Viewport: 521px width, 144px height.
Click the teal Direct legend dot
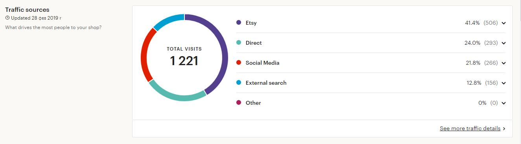coord(239,43)
